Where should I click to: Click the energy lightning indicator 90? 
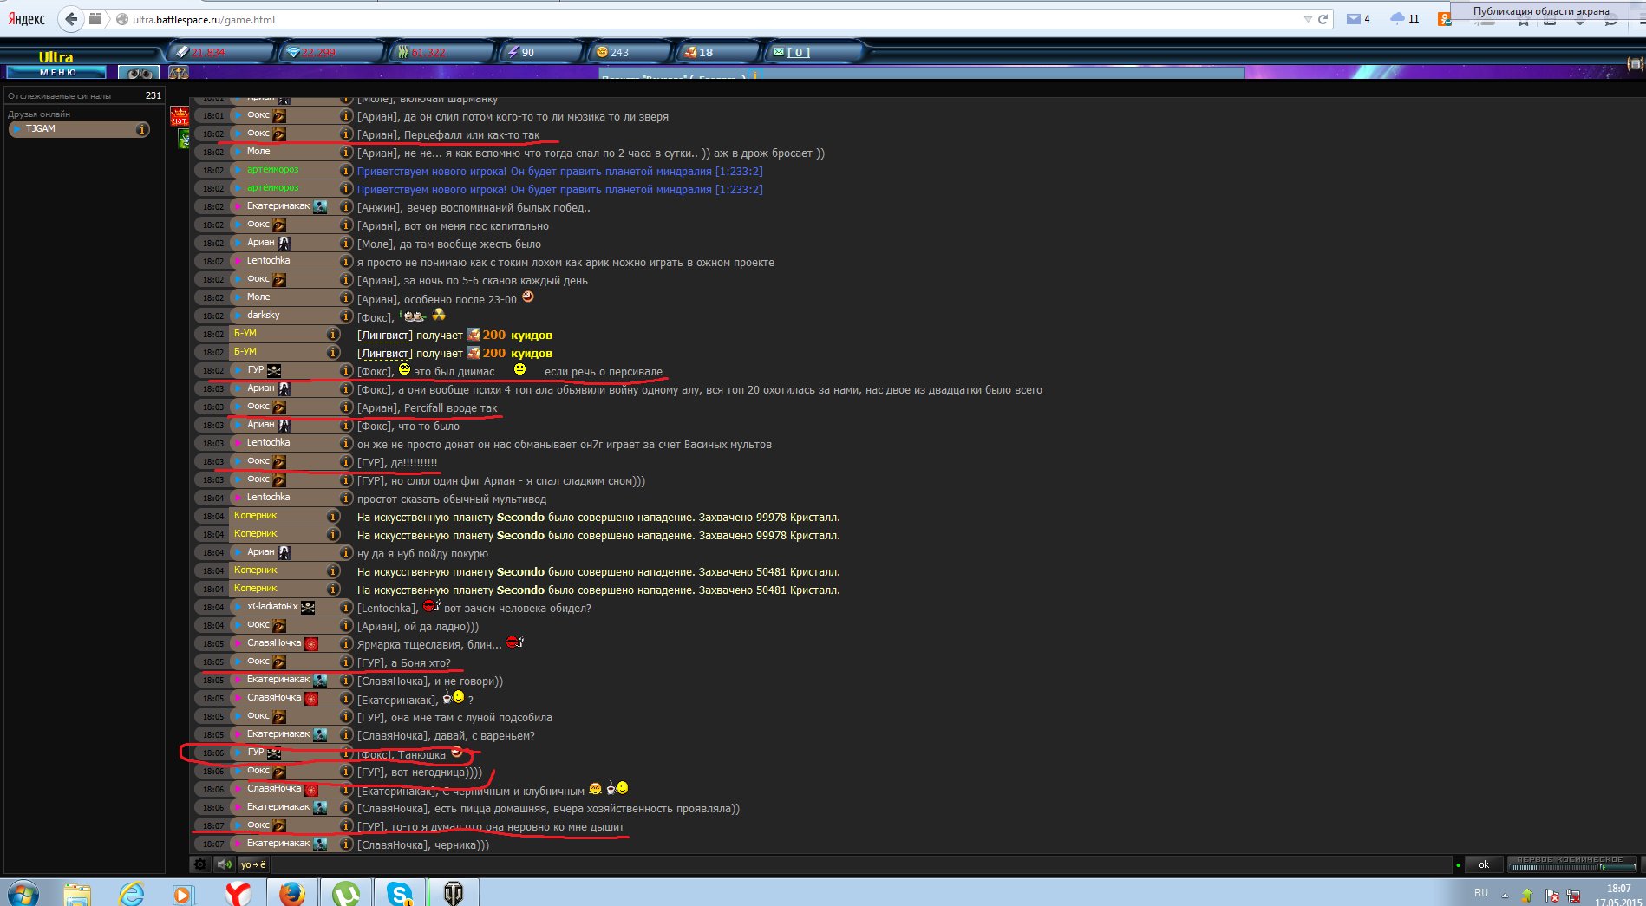point(541,52)
